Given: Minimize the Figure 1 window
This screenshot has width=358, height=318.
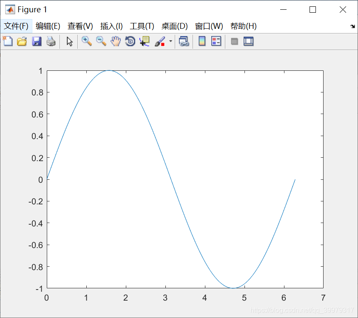Looking at the screenshot, I should (x=283, y=10).
